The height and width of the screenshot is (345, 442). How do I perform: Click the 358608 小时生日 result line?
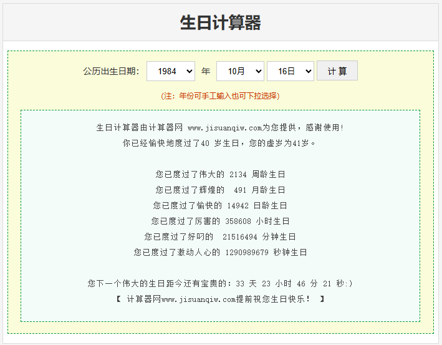pyautogui.click(x=220, y=221)
